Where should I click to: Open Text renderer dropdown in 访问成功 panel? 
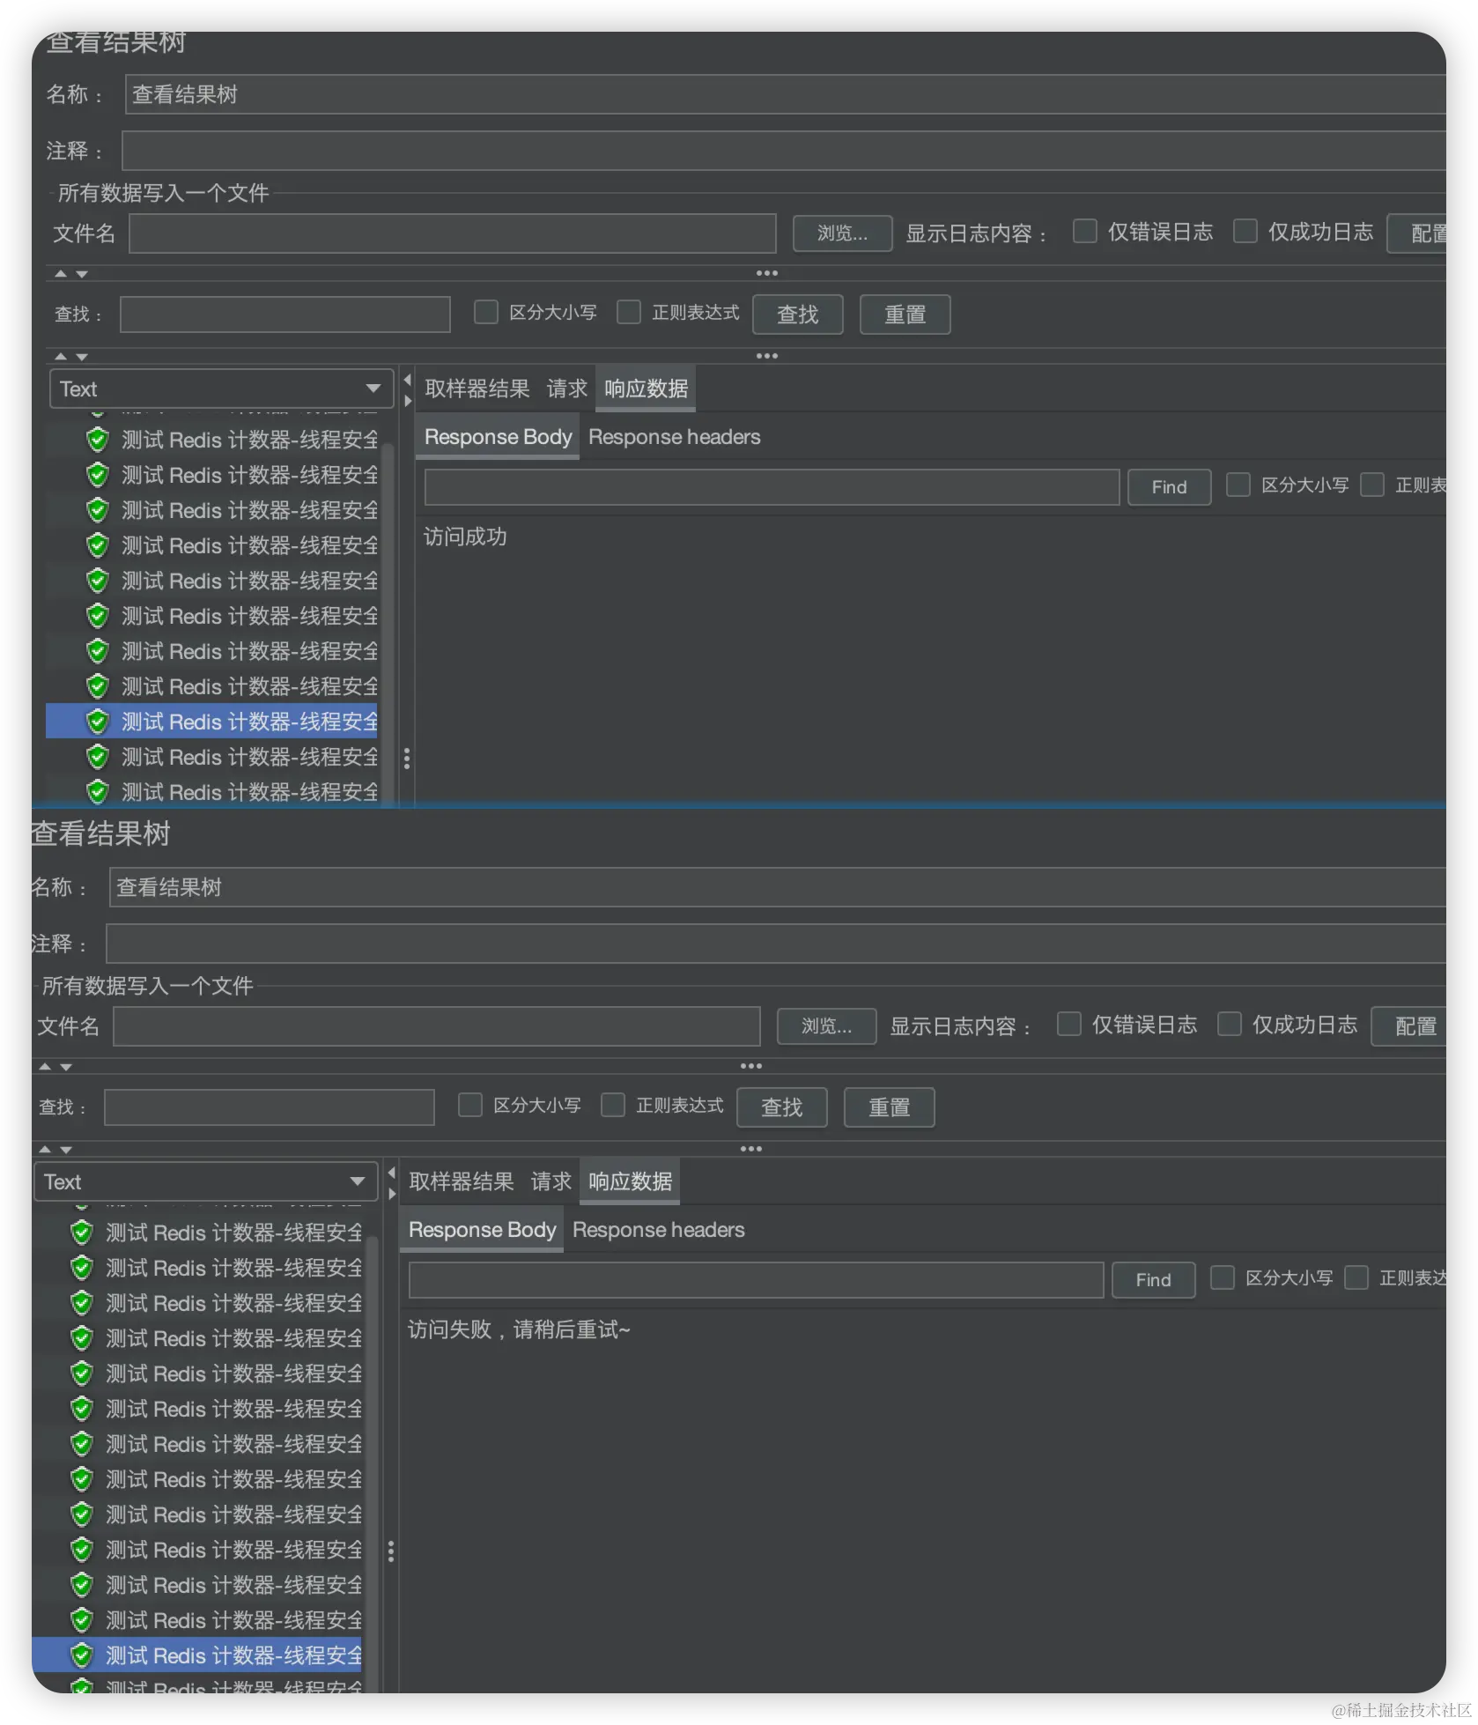point(221,389)
